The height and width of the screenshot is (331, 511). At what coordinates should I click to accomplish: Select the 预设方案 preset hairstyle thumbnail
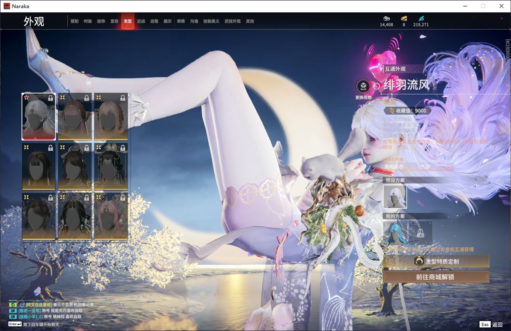[x=395, y=197]
